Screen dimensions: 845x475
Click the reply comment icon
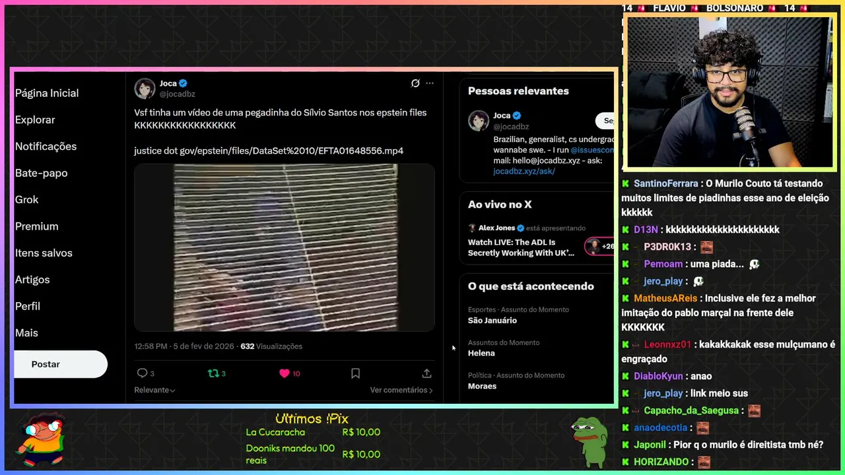coord(142,373)
